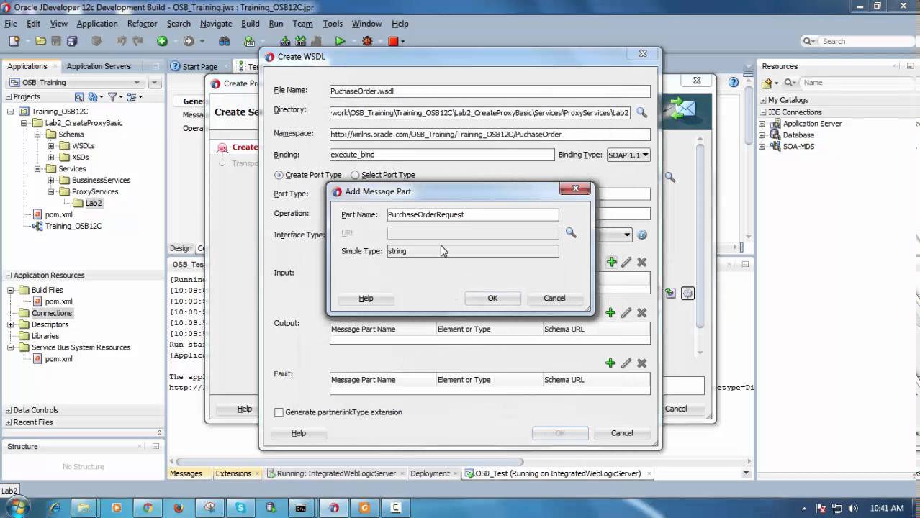Open Chrome from the Windows taskbar

(147, 508)
